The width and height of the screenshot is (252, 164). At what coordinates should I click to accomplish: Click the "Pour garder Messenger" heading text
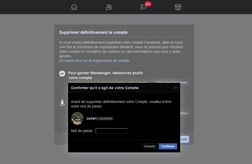[105, 75]
